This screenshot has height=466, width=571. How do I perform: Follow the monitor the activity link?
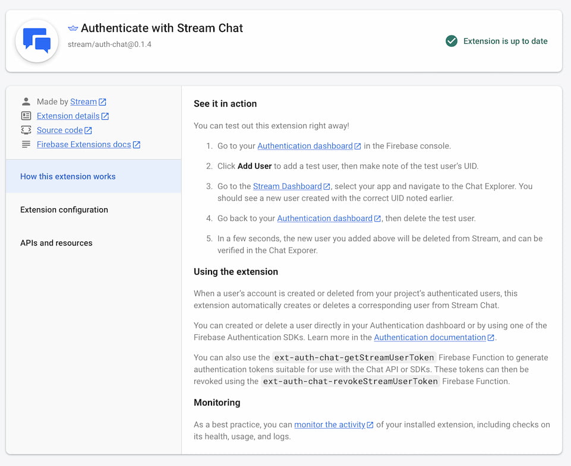(330, 424)
